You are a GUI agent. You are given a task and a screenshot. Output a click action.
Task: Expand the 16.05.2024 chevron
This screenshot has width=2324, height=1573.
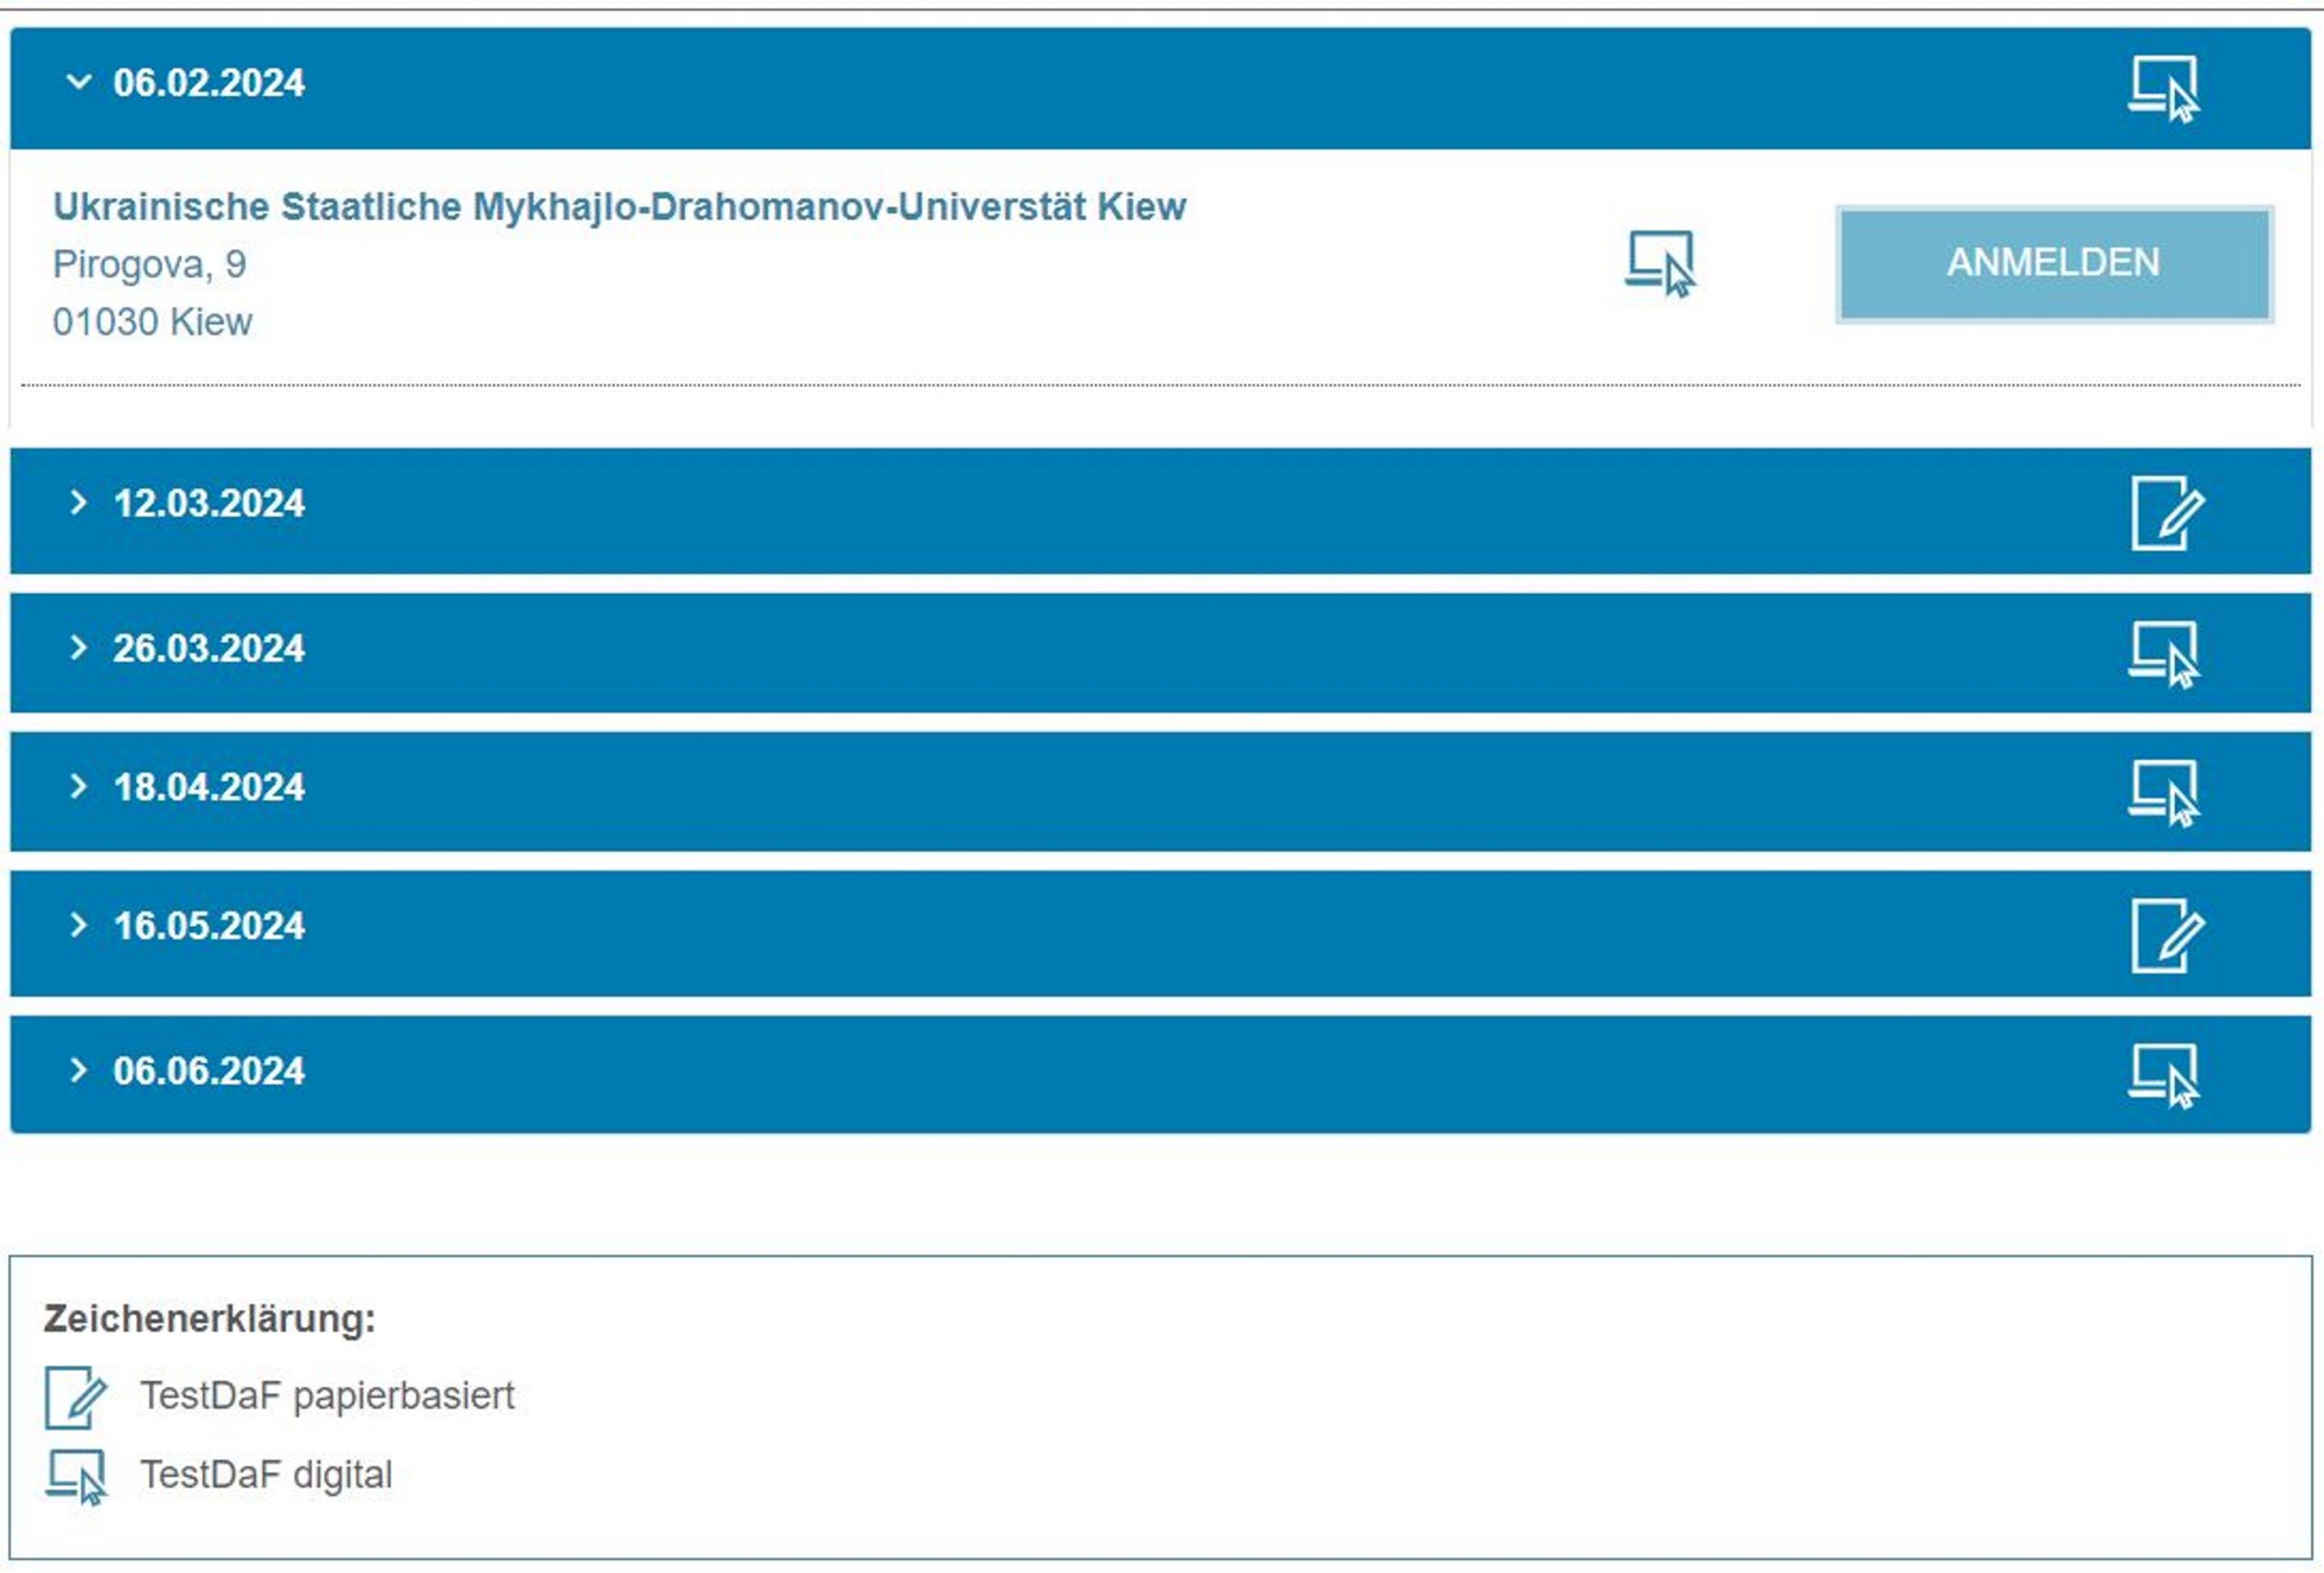[78, 925]
